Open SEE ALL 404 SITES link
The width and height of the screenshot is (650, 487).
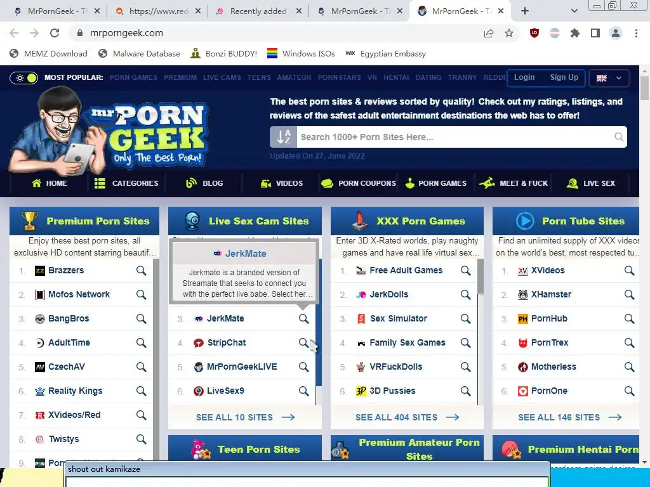tap(407, 417)
